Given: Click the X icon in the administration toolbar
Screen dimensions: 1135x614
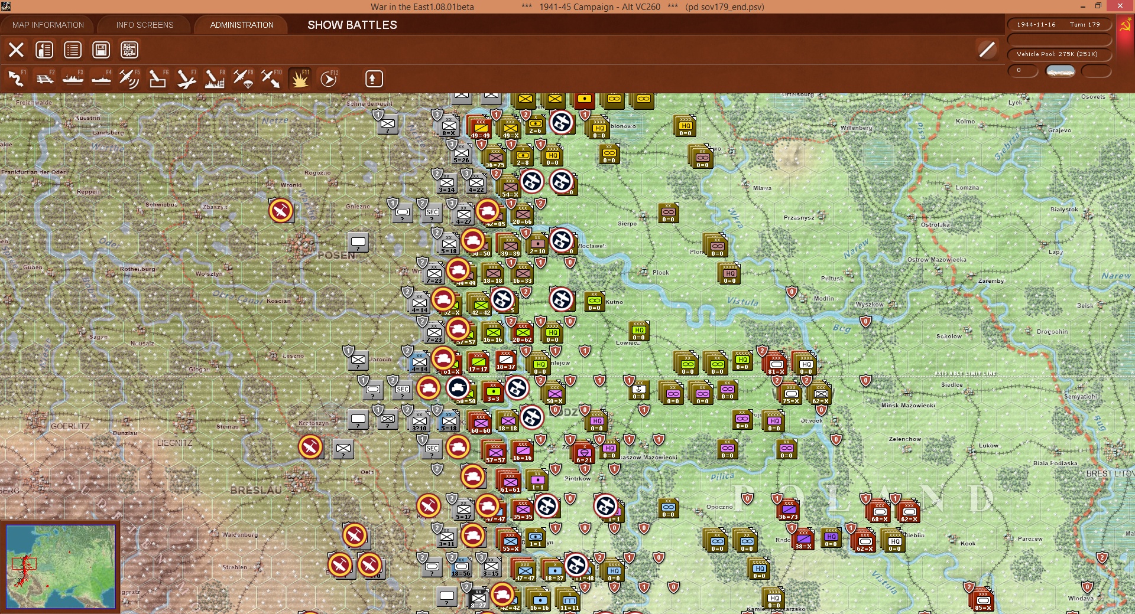Looking at the screenshot, I should click(x=16, y=50).
